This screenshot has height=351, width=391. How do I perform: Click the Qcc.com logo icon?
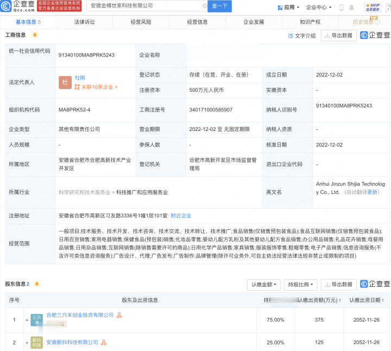[x=6, y=6]
